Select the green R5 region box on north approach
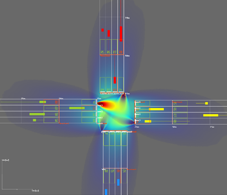The height and width of the screenshot is (195, 227). click(103, 47)
